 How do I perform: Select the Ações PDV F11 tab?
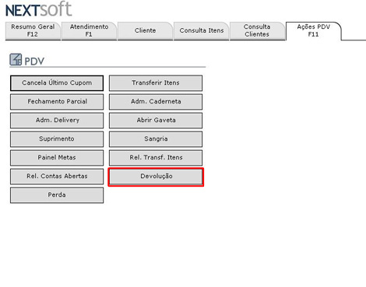coord(314,30)
